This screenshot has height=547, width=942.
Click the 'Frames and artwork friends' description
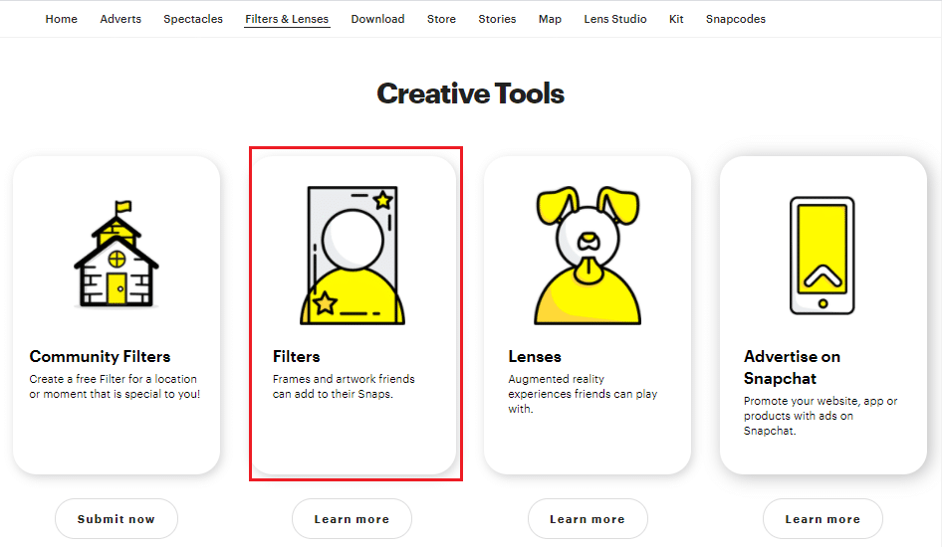(344, 386)
